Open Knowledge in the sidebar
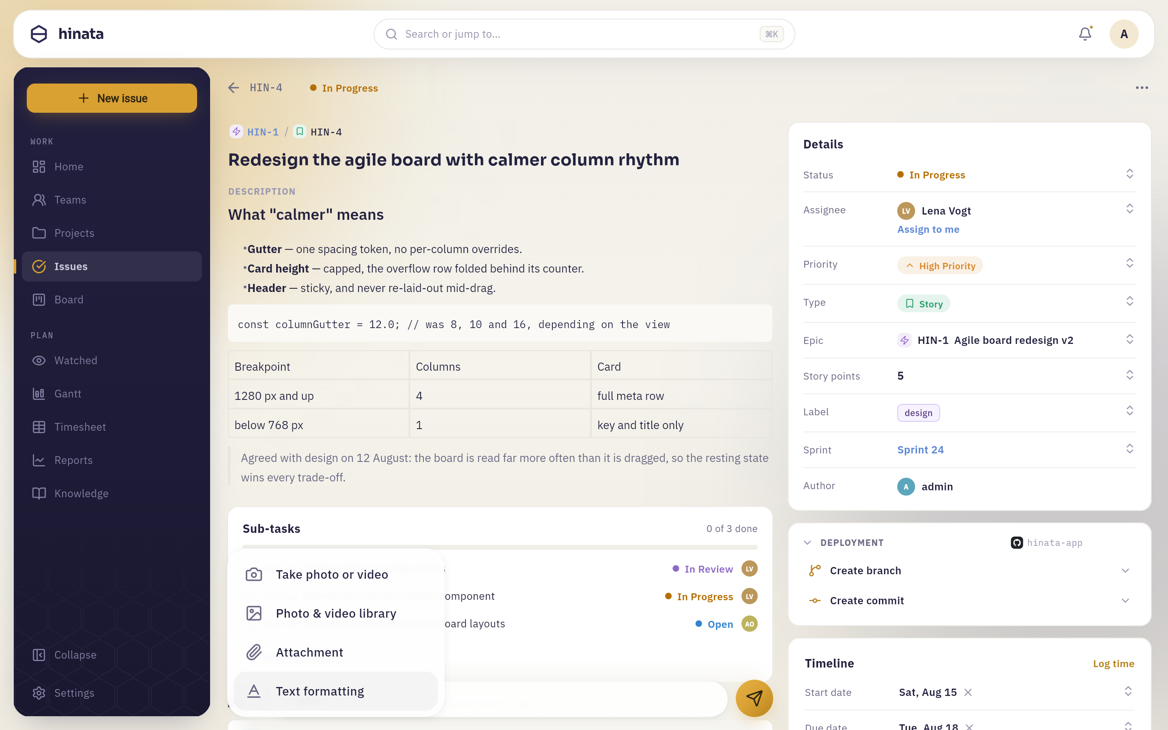Screen dimensions: 1168x730 click(112, 494)
